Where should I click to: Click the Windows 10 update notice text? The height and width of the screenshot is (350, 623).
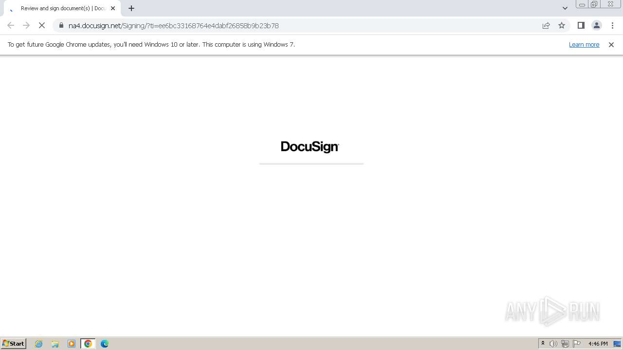click(x=151, y=44)
